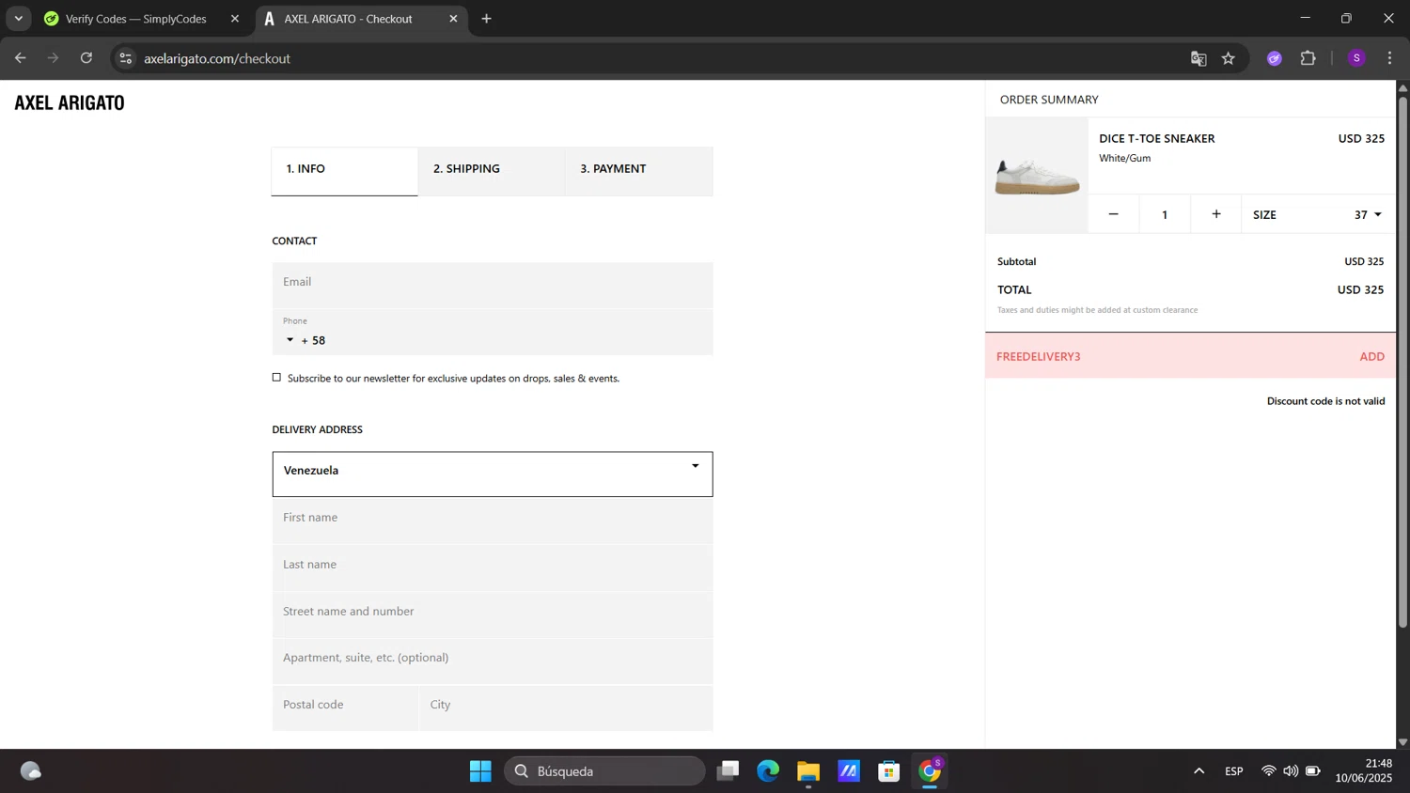Open the extensions puzzle icon

(x=1308, y=58)
